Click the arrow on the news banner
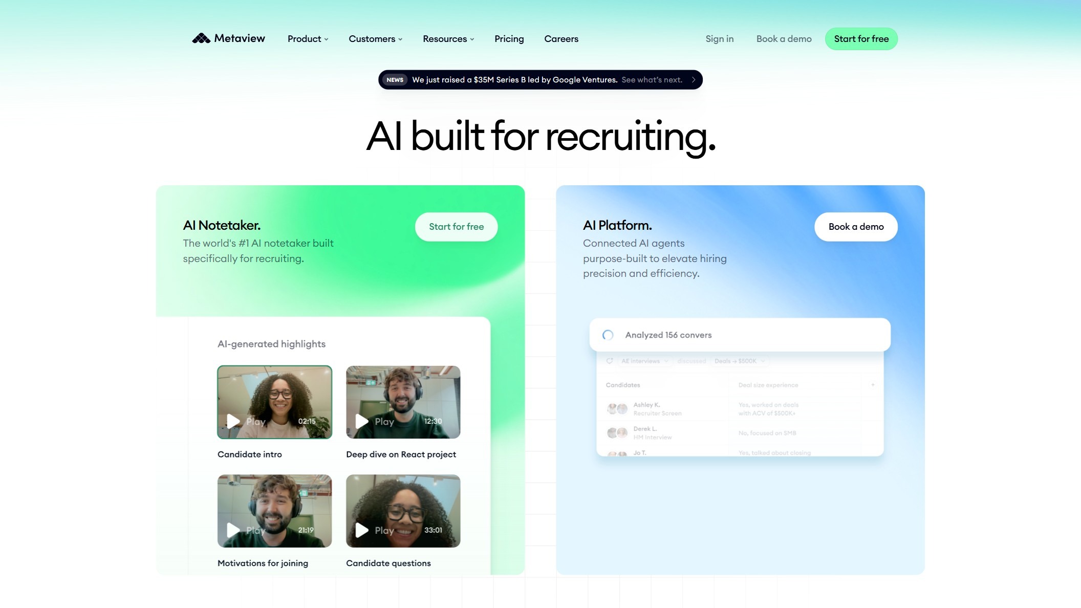The image size is (1081, 608). point(694,80)
